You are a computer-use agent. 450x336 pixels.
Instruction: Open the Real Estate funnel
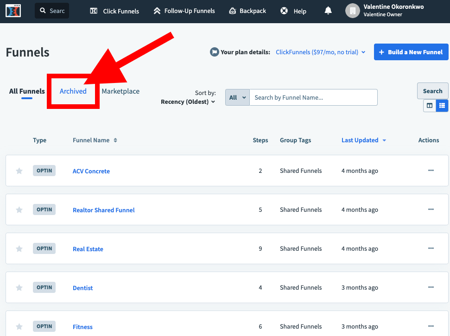pos(88,249)
